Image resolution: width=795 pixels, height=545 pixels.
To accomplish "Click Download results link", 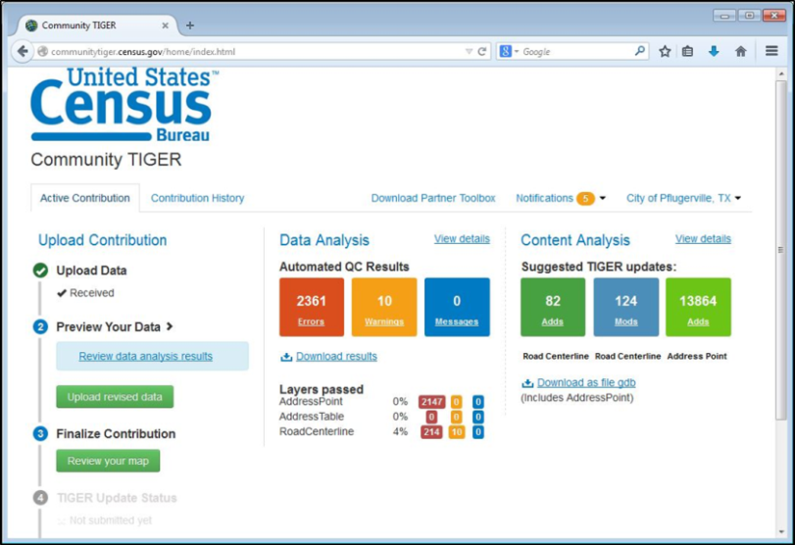I will click(336, 357).
